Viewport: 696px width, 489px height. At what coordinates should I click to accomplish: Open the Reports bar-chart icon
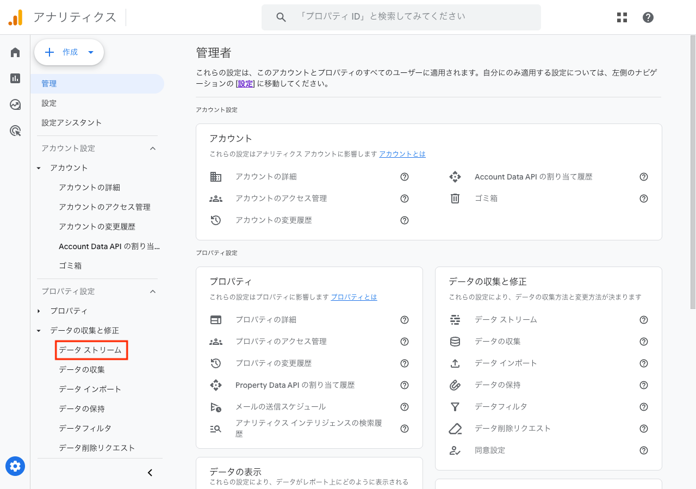[x=15, y=78]
